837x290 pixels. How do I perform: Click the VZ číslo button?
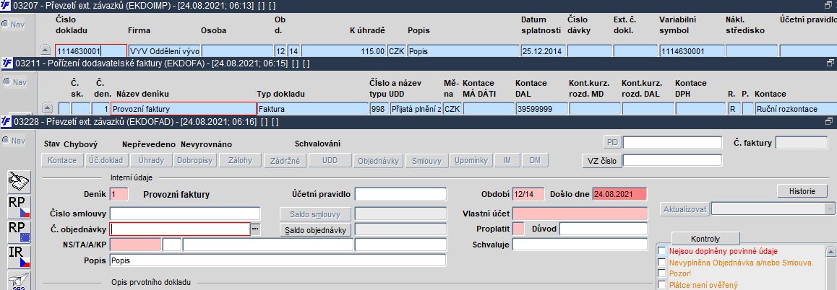(602, 160)
